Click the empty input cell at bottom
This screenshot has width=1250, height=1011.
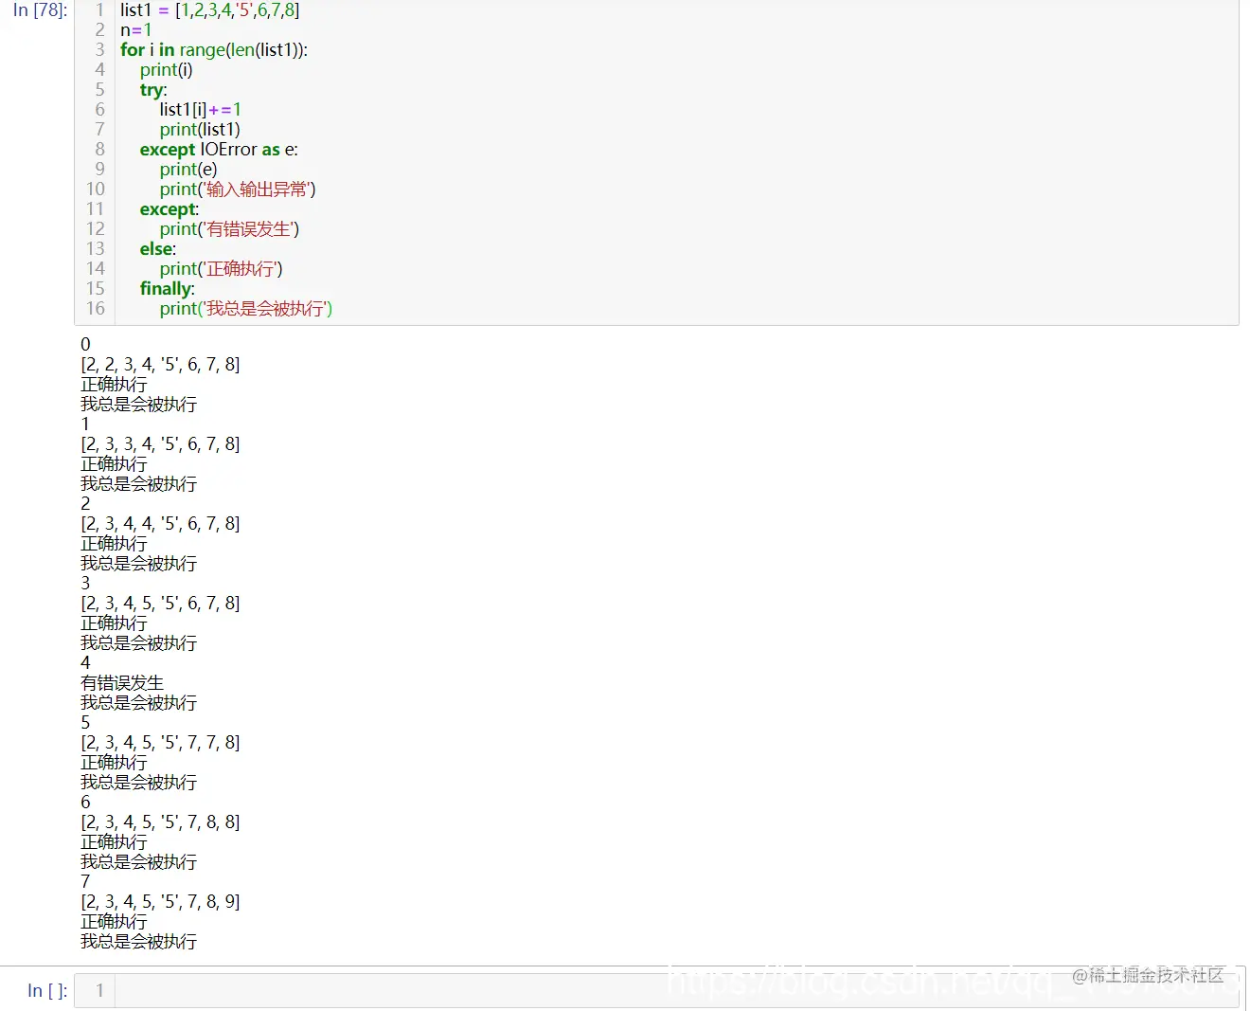coord(655,990)
